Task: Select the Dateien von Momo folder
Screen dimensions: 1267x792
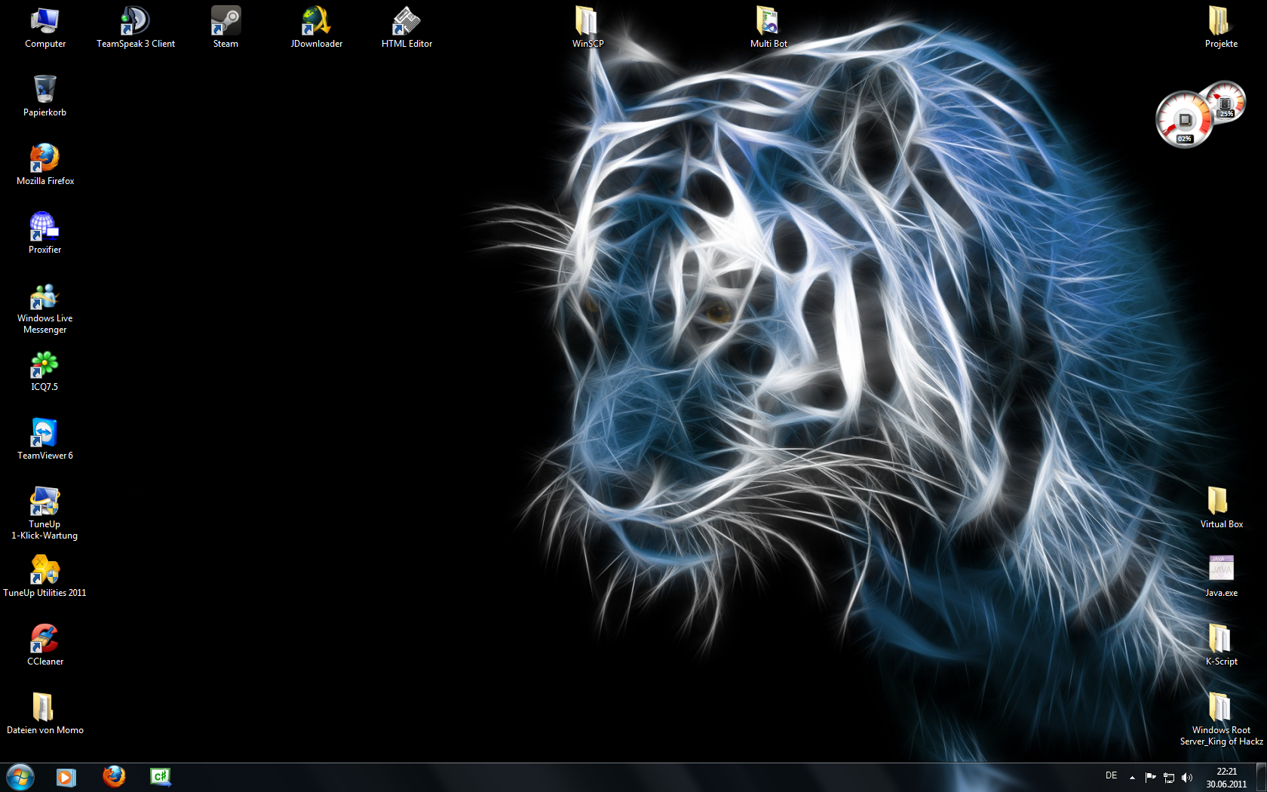Action: point(45,714)
